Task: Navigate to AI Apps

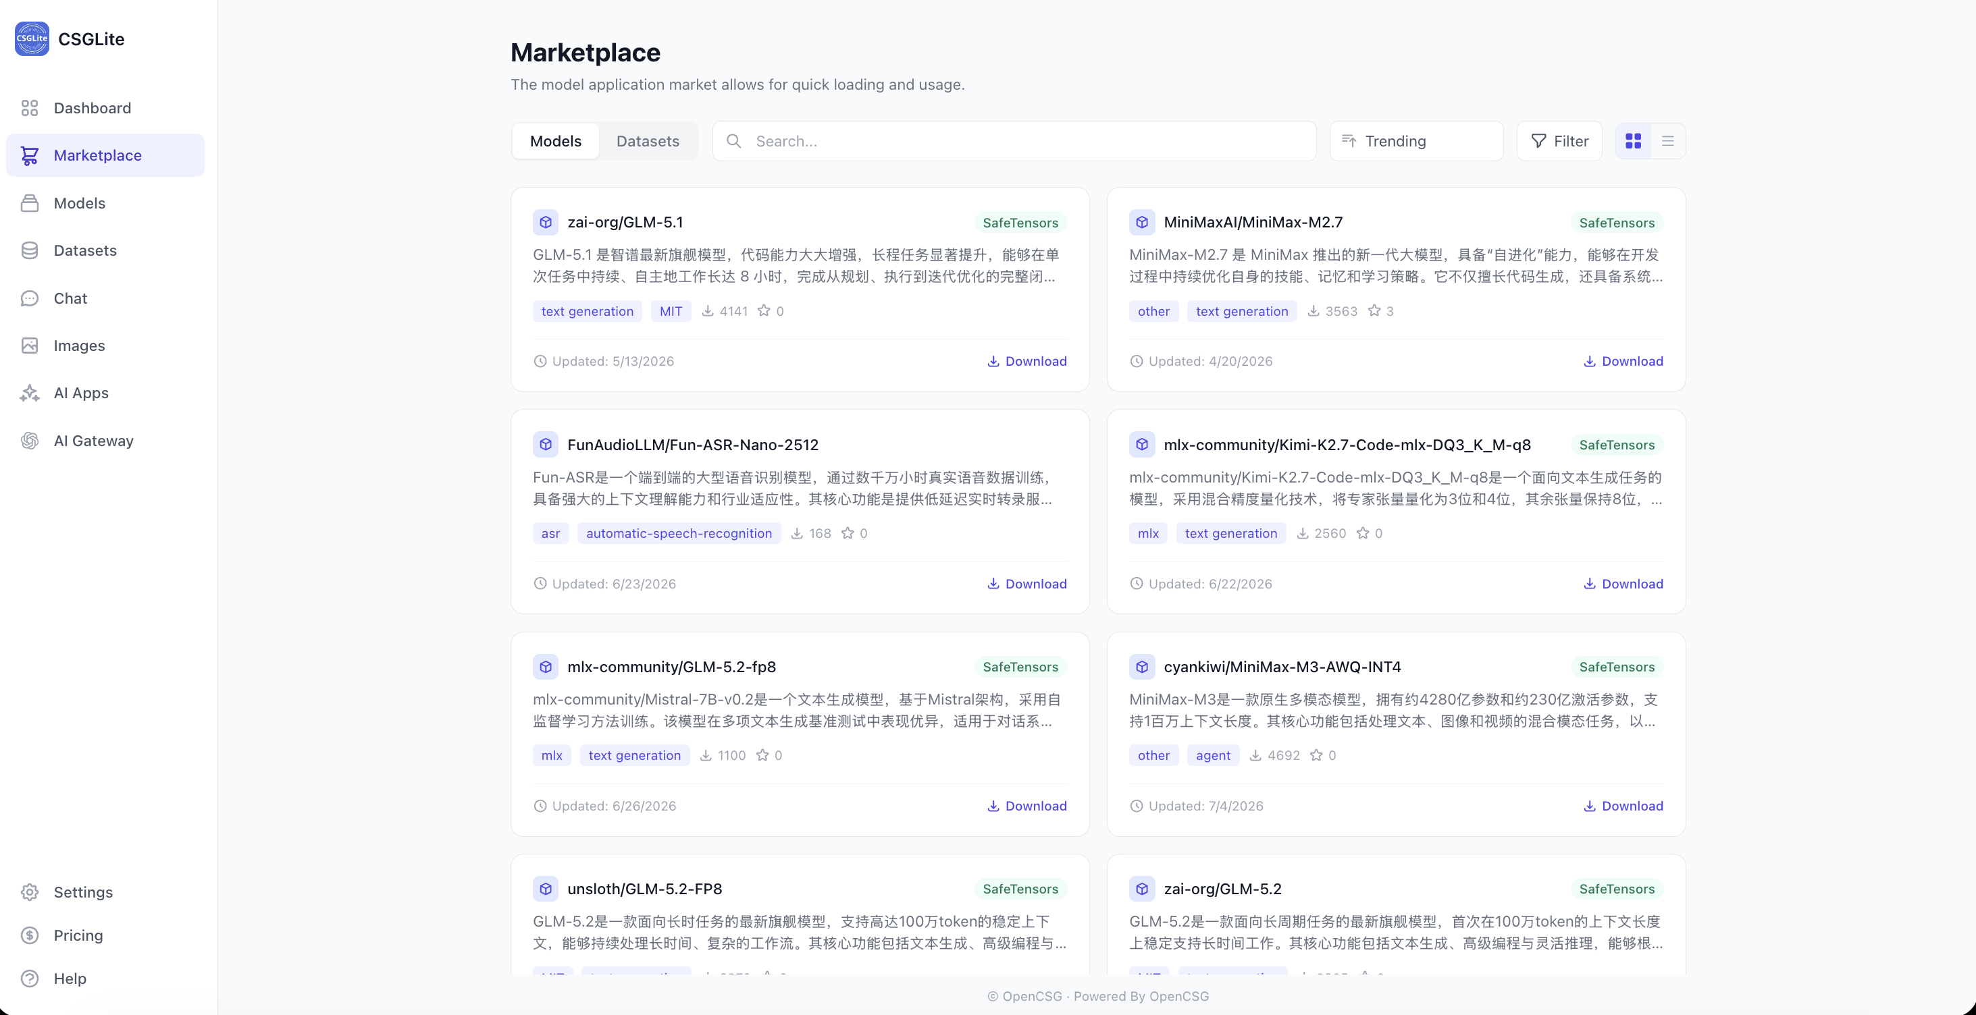Action: (105, 393)
